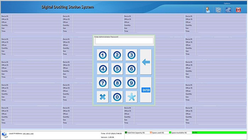Tap the number 4 keypad key
Viewport: 248px width, 140px height.
(103, 69)
